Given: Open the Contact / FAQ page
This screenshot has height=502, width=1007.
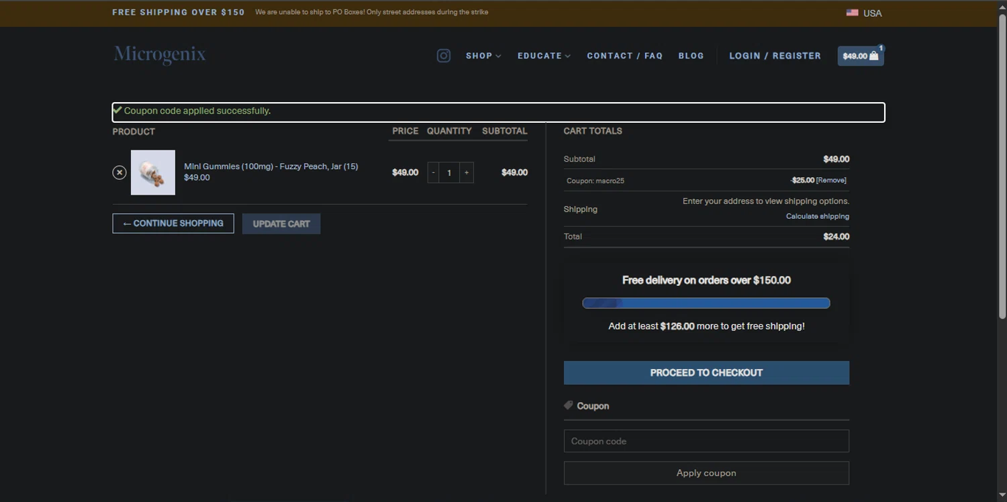Looking at the screenshot, I should point(624,56).
